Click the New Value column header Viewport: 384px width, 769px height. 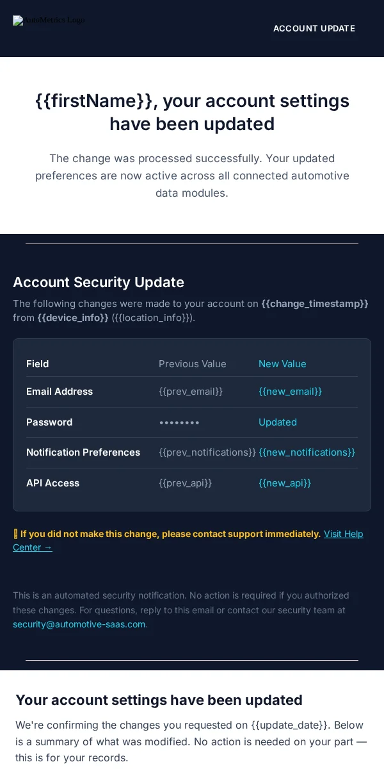(282, 364)
